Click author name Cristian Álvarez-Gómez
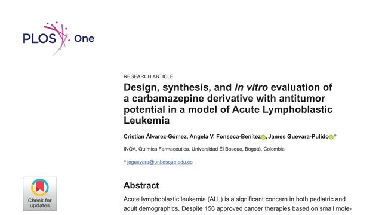382x215 pixels. click(155, 137)
